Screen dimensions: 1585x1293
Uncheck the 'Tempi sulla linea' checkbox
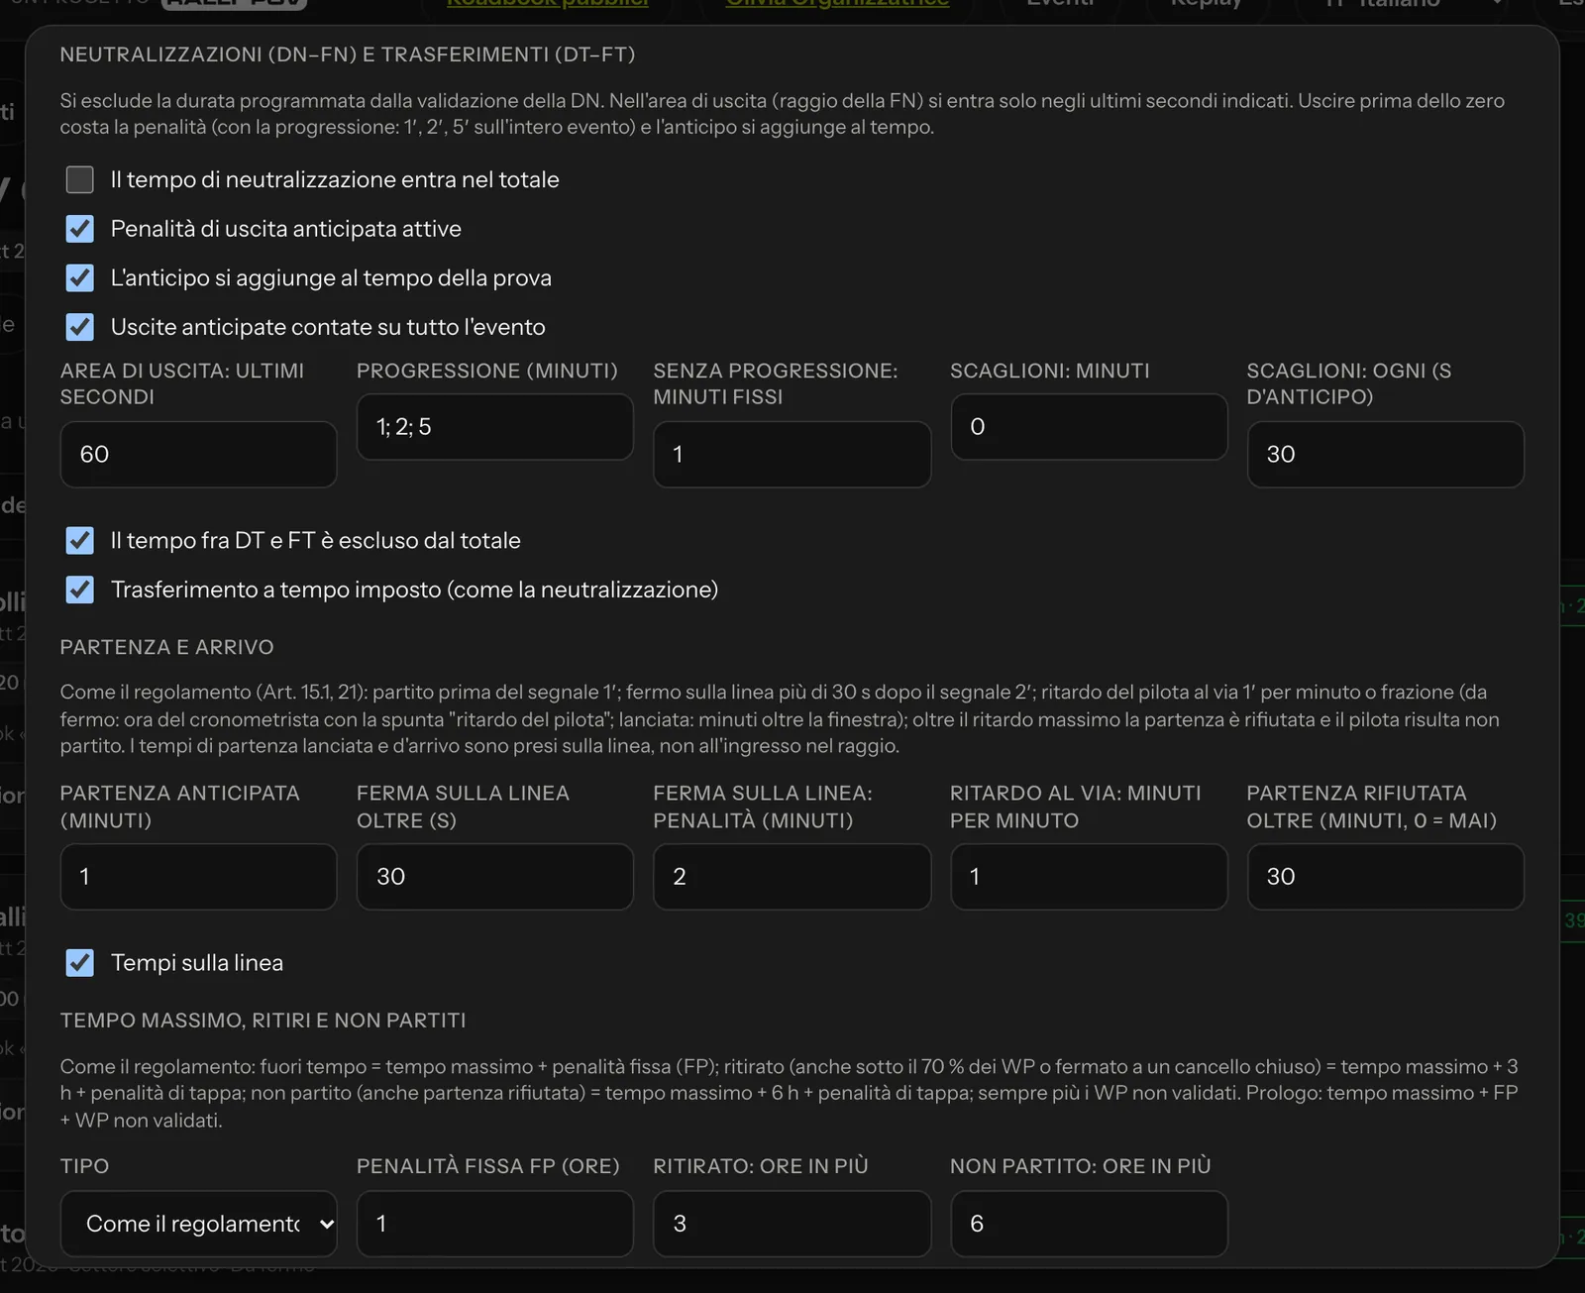pos(79,963)
